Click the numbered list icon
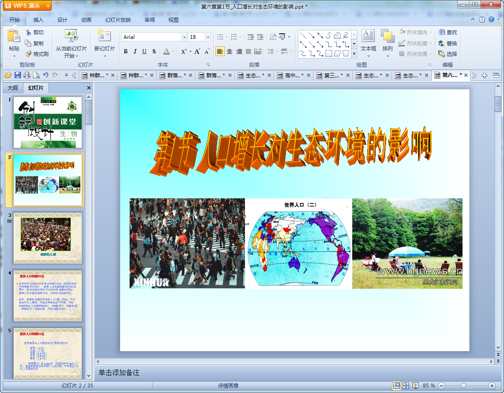This screenshot has width=504, height=393. click(x=234, y=37)
